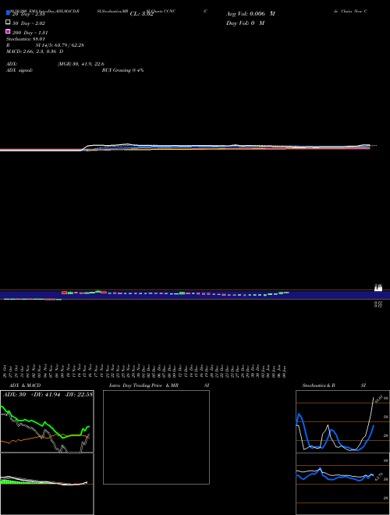Click the 'Stochastics: 88.01' readout
This screenshot has width=390, height=515.
[25, 39]
